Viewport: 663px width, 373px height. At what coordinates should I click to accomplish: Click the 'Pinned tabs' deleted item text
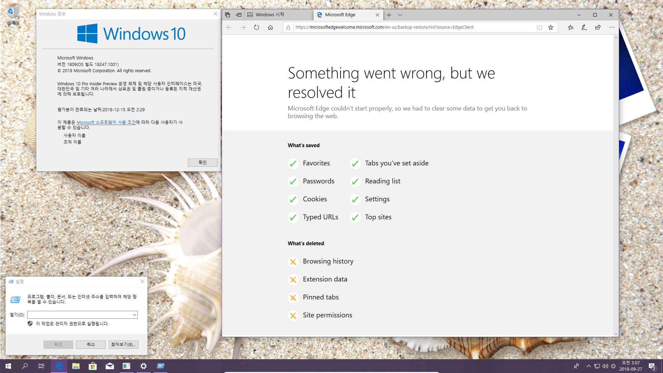click(x=321, y=297)
